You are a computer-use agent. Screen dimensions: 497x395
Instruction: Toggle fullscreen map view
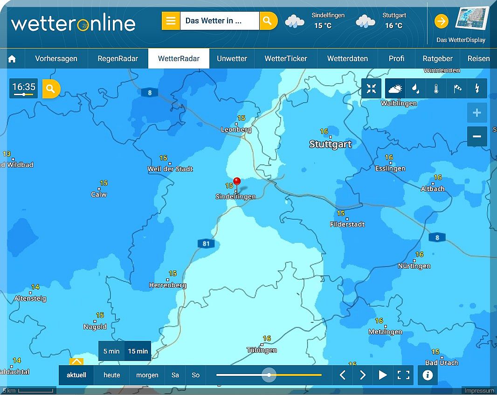[x=403, y=375]
